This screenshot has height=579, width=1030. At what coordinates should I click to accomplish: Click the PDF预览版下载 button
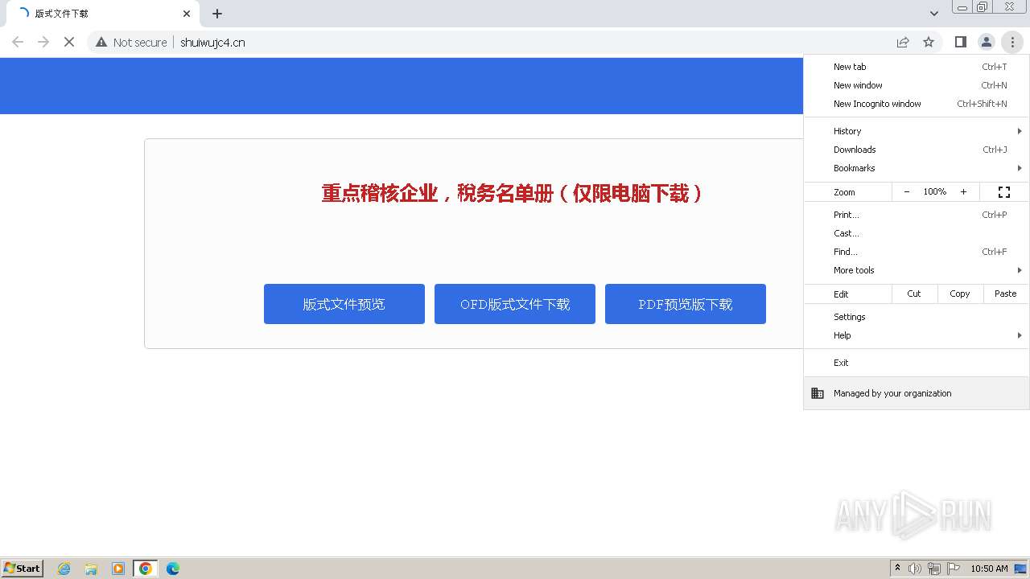[x=686, y=304]
